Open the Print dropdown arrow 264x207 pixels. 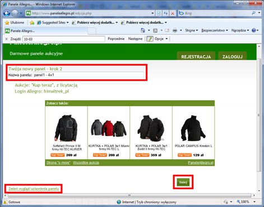point(181,30)
